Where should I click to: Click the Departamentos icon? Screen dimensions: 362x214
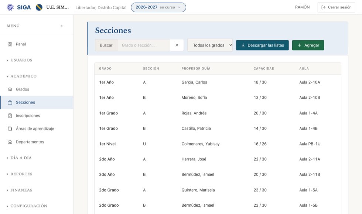(x=10, y=142)
